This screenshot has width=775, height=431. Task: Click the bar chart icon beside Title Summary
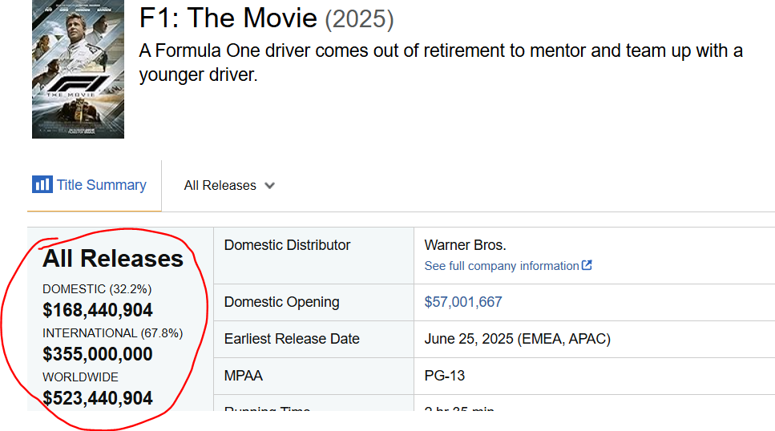pos(42,185)
